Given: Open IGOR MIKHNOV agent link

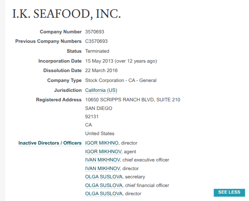Looking at the screenshot, I should point(103,152).
